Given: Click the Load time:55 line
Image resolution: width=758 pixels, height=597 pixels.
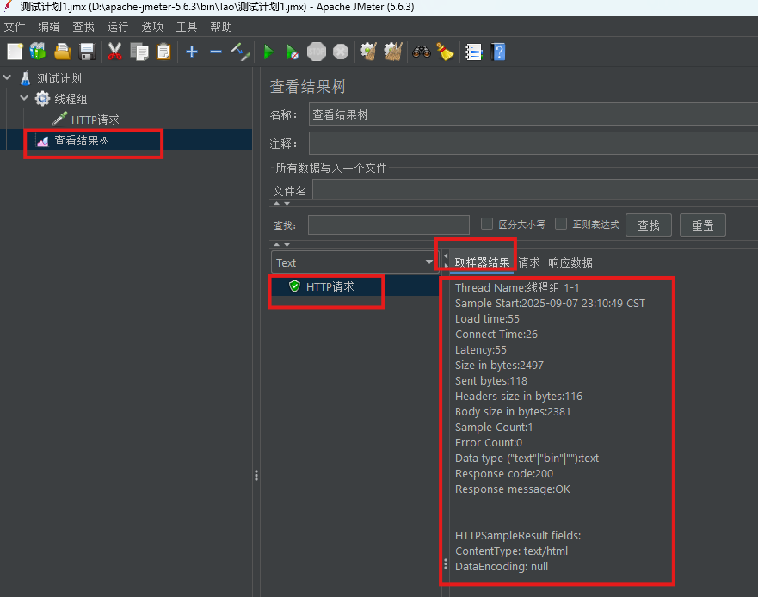Looking at the screenshot, I should click(487, 318).
